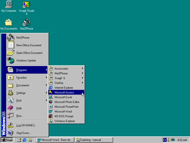The height and width of the screenshot is (143, 190).
Task: Start Microsoft PowerPoint from Programs submenu
Action: pyautogui.click(x=66, y=107)
